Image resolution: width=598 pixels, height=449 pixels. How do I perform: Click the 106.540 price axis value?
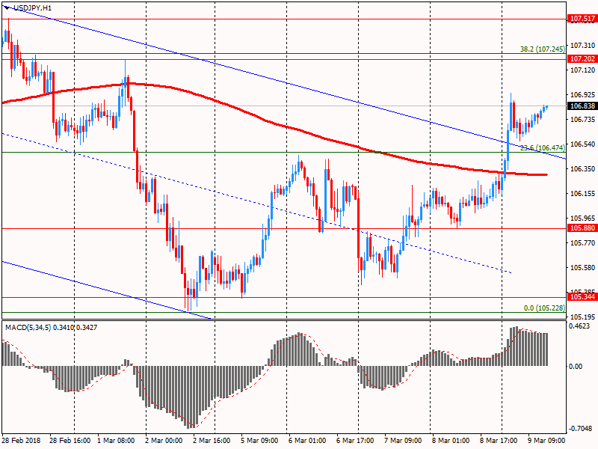point(582,144)
